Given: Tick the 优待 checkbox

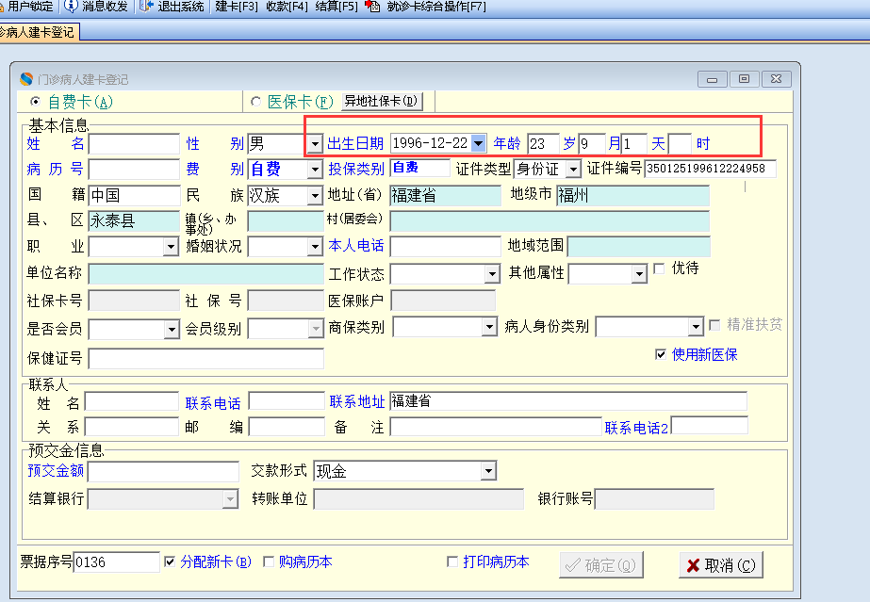Looking at the screenshot, I should point(659,268).
